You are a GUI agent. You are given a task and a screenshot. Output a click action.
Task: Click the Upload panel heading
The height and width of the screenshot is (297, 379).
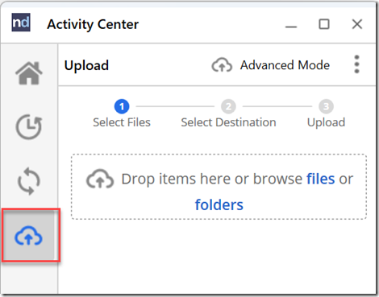[x=86, y=65]
